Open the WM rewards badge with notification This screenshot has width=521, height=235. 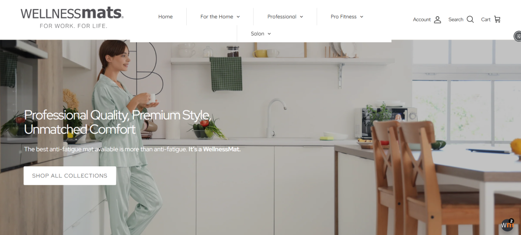[x=507, y=225]
